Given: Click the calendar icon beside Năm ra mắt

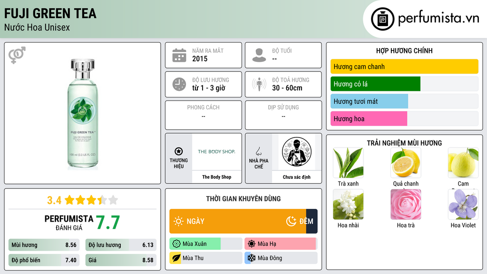Looking at the screenshot, I should click(179, 55).
